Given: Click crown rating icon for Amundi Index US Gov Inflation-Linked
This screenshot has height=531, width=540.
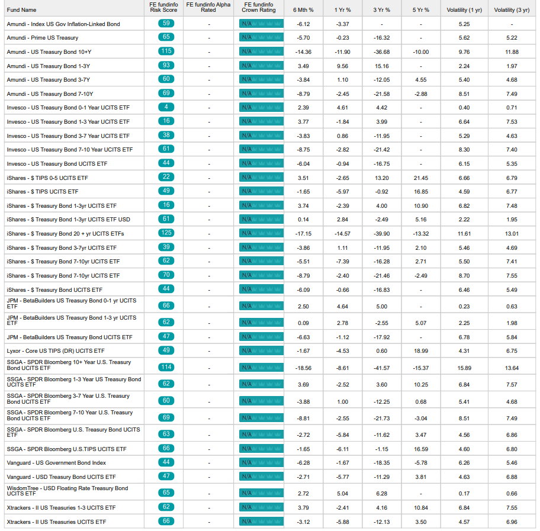Looking at the screenshot, I should [261, 24].
